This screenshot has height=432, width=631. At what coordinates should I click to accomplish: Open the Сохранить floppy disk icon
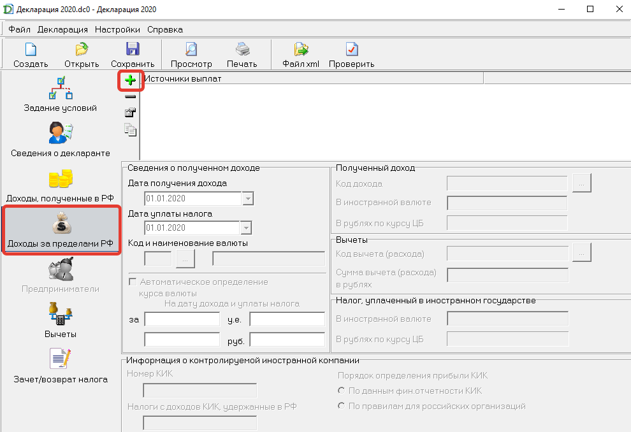coord(133,49)
